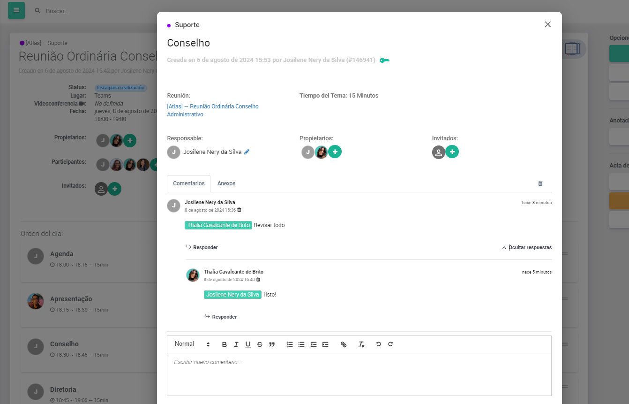
Task: Click the green key icon beside creation info
Action: coord(384,60)
